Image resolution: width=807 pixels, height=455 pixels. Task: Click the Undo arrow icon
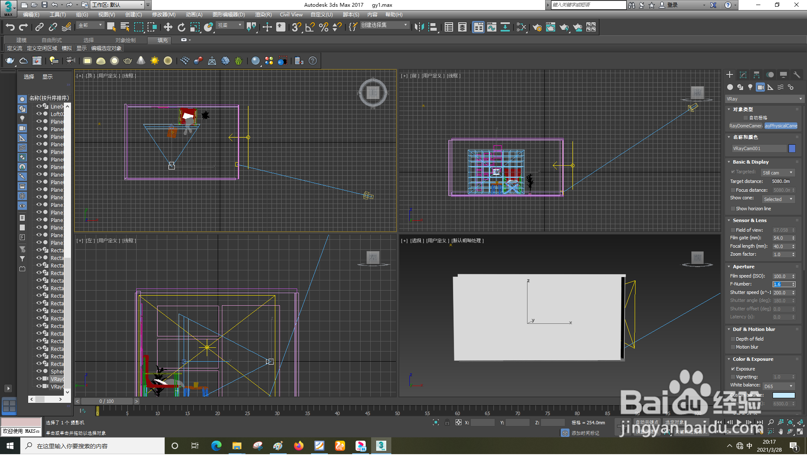pos(10,27)
